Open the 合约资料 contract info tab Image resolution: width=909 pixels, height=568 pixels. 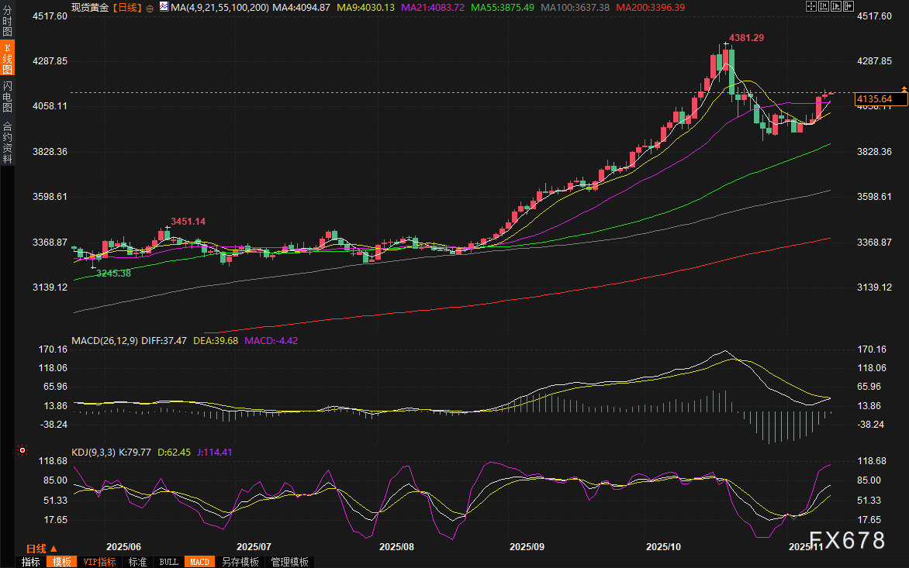(x=7, y=142)
